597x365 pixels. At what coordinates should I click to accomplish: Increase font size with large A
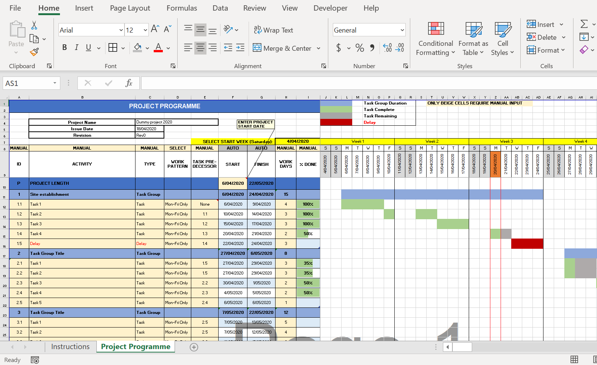(x=155, y=29)
